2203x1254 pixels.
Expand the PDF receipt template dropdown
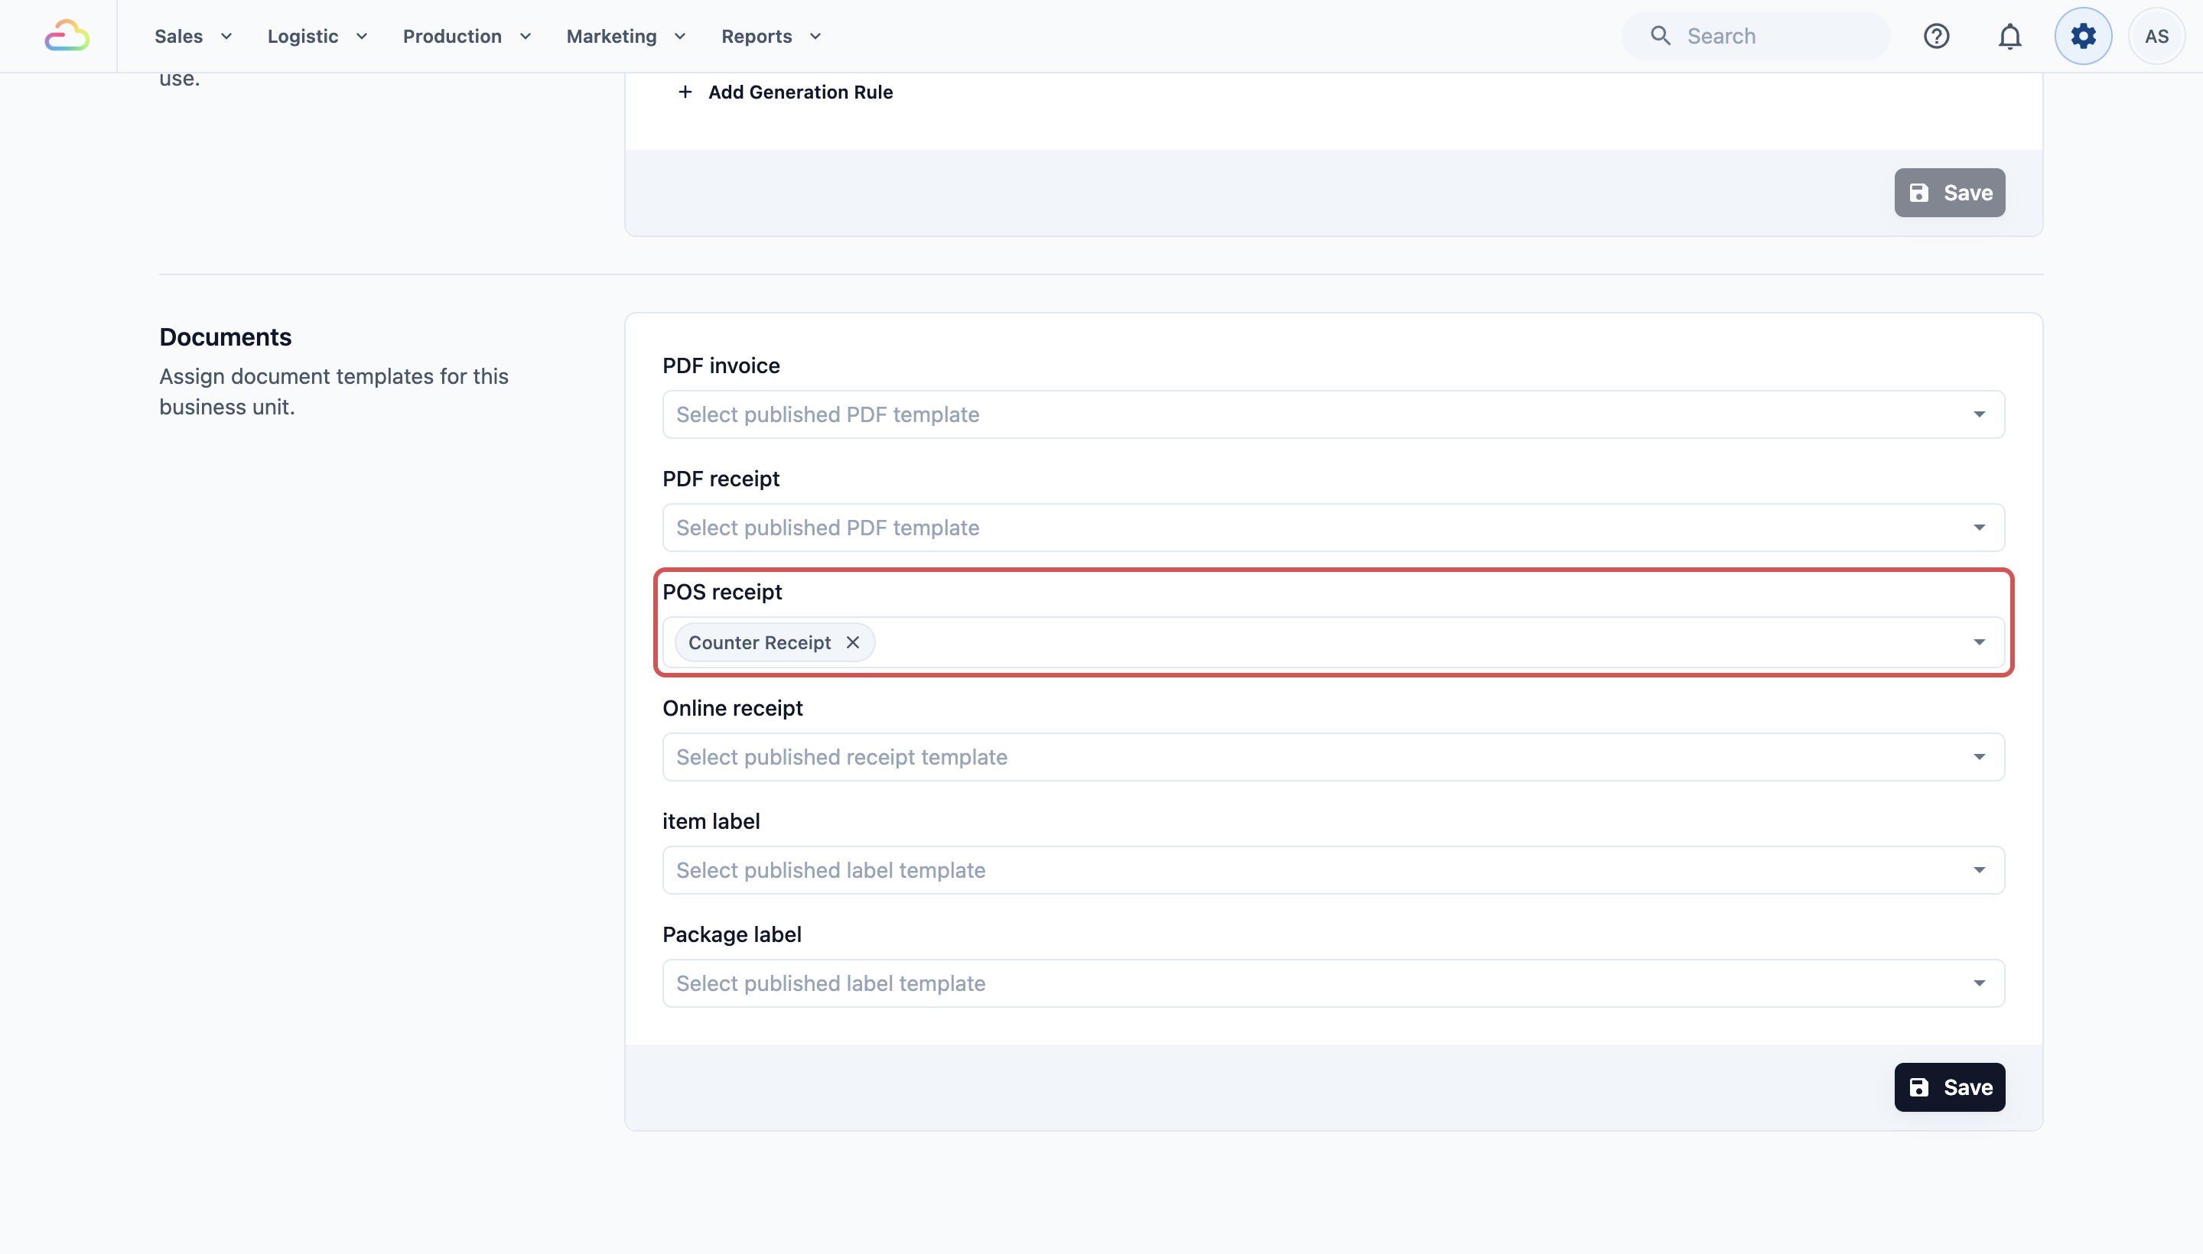tap(1333, 527)
